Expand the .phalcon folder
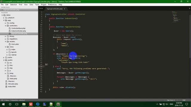 click(x=4, y=18)
